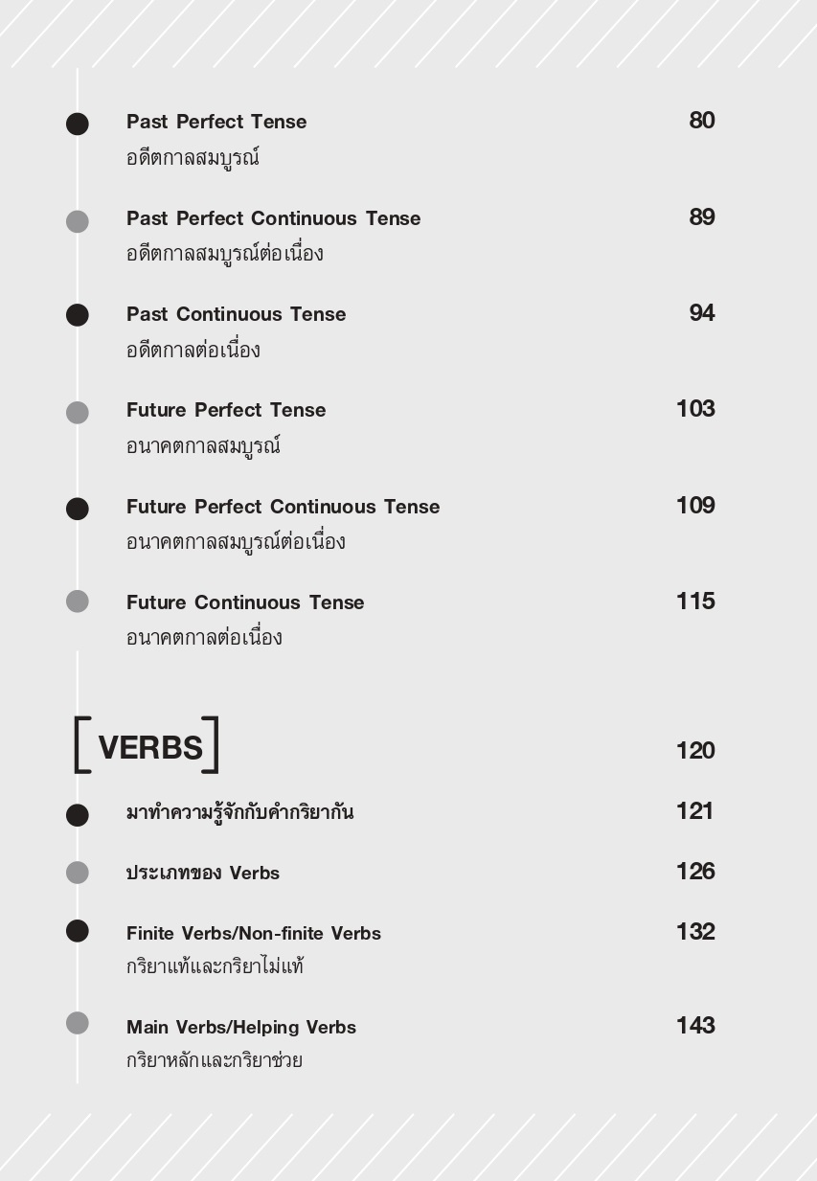Screen dimensions: 817x1181
Task: Open the Past Continuous Tense chapter
Action: tap(236, 314)
